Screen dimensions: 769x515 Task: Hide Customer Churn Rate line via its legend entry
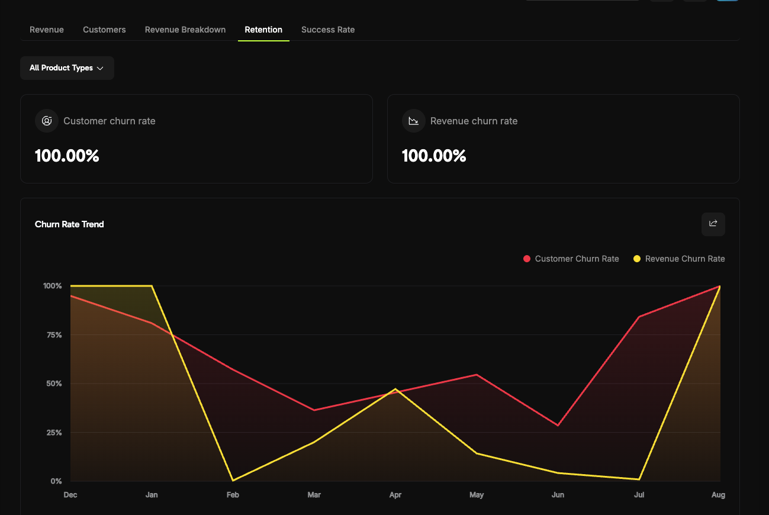(570, 259)
